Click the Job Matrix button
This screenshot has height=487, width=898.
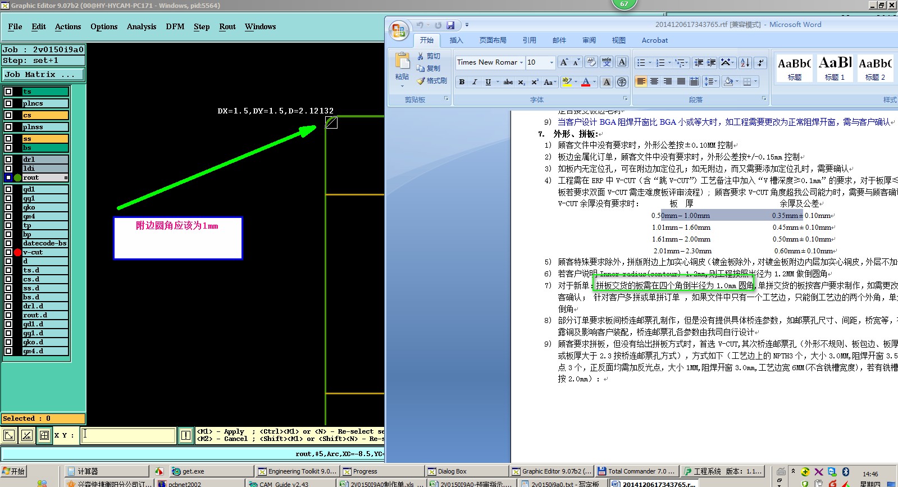(x=43, y=74)
